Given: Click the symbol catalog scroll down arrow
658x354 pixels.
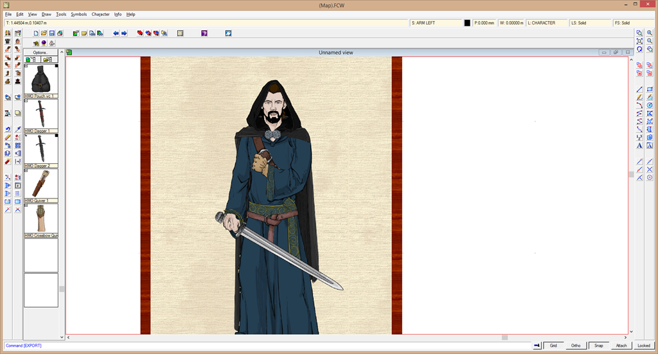Looking at the screenshot, I should pyautogui.click(x=62, y=337).
